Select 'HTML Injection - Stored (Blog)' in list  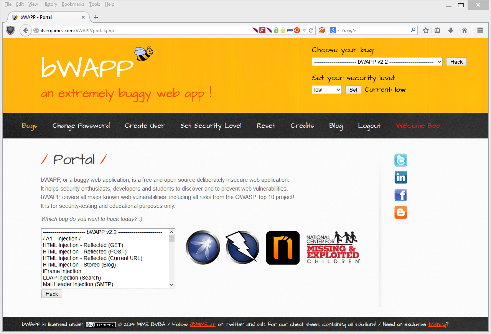pyautogui.click(x=79, y=265)
